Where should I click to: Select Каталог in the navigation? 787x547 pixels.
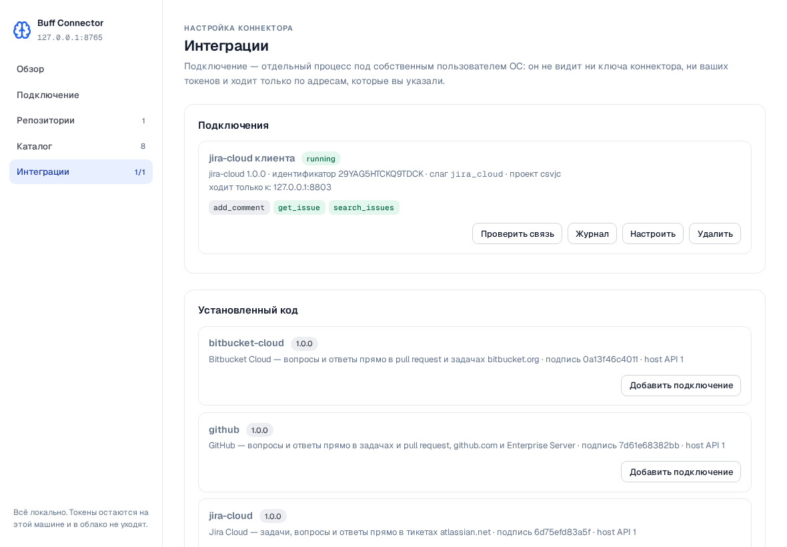click(x=81, y=146)
